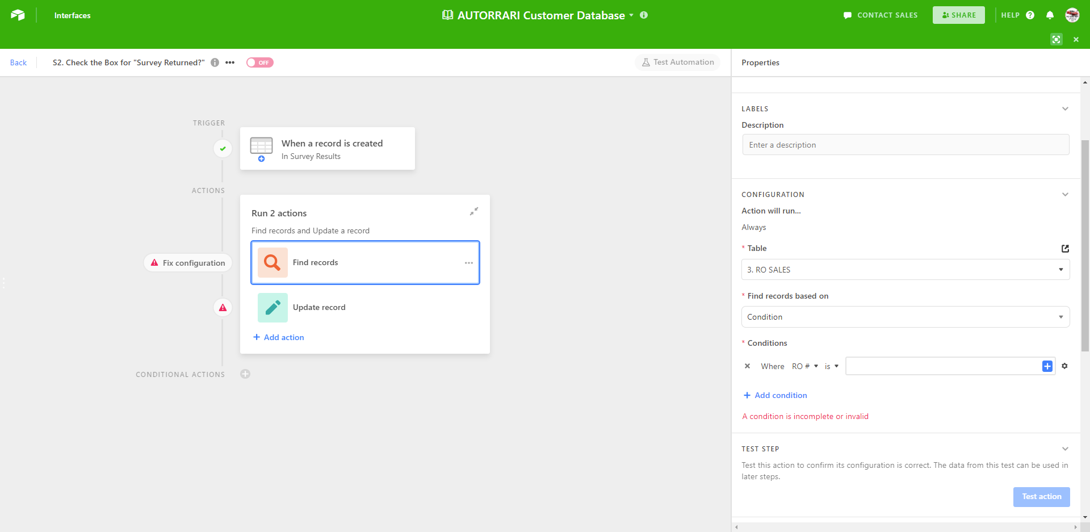Click the 'Always' run condition text
1090x532 pixels.
pyautogui.click(x=753, y=227)
